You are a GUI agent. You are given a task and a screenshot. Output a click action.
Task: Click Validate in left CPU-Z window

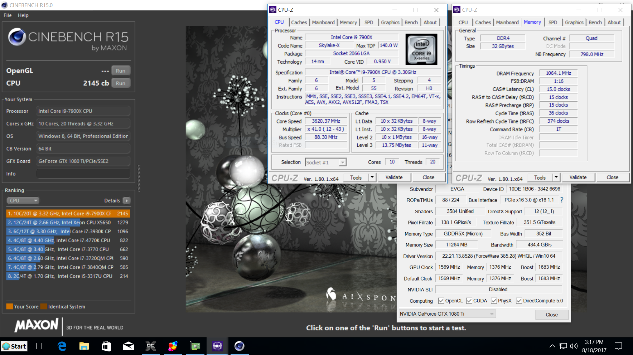point(394,177)
